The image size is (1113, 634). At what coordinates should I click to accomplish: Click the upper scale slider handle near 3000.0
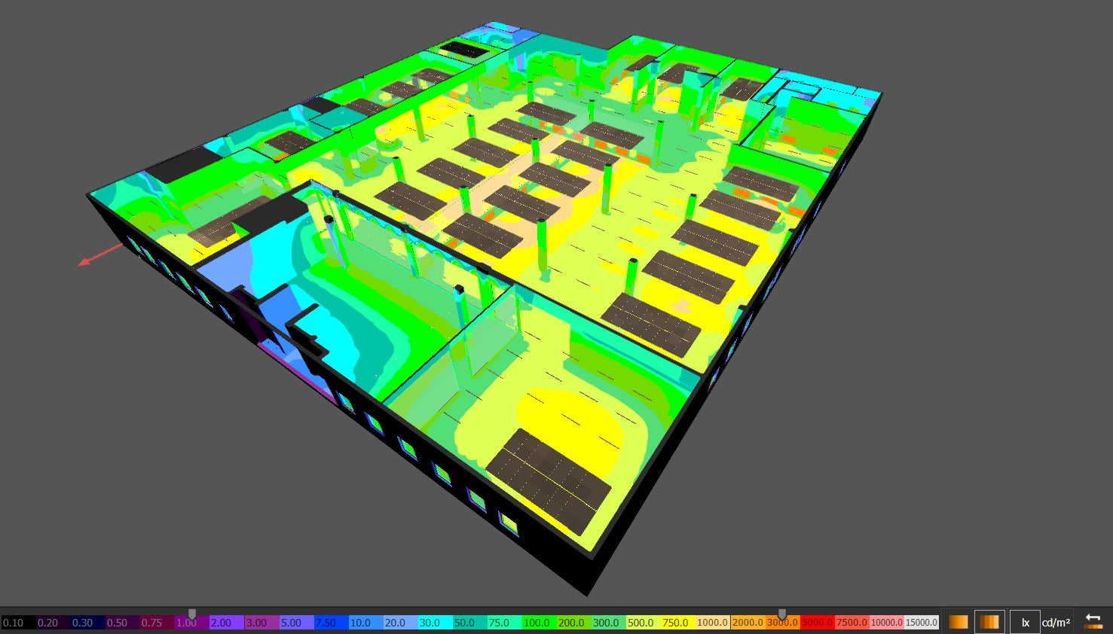click(x=782, y=614)
